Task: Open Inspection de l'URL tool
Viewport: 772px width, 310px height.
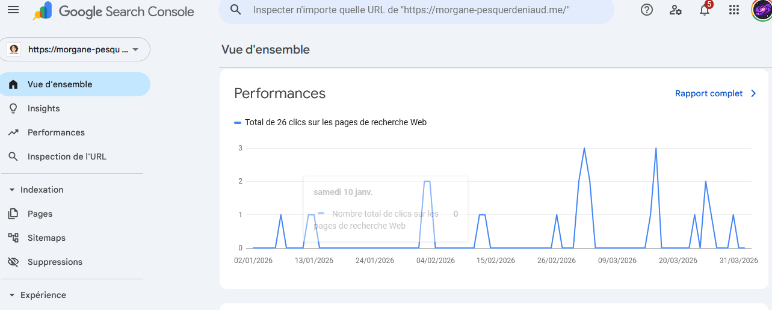Action: tap(66, 157)
